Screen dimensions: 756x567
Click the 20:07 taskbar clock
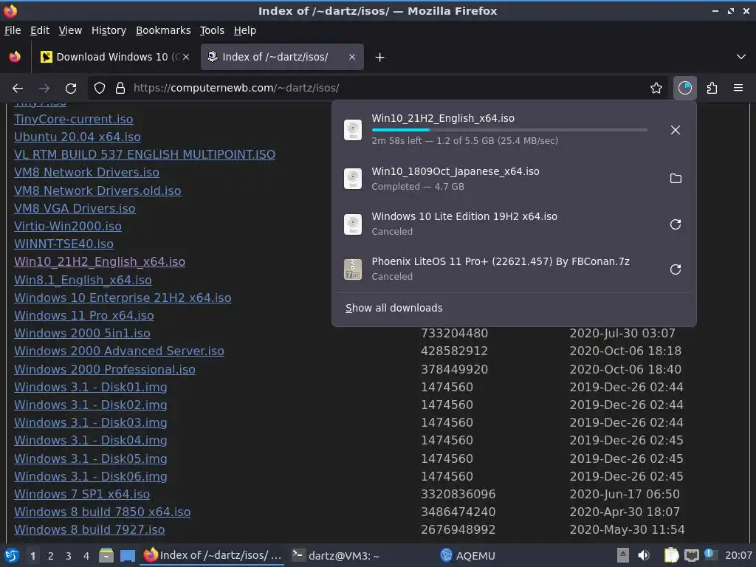tap(738, 555)
